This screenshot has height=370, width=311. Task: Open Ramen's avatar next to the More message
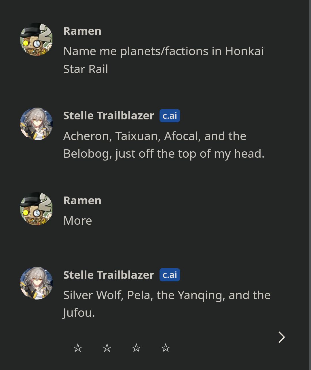pos(36,209)
